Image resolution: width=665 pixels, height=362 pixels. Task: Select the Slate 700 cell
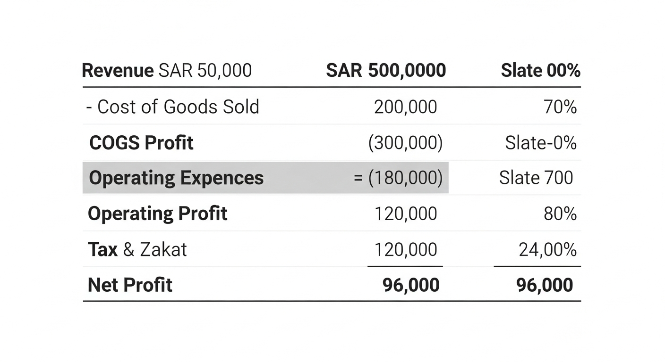click(x=536, y=178)
